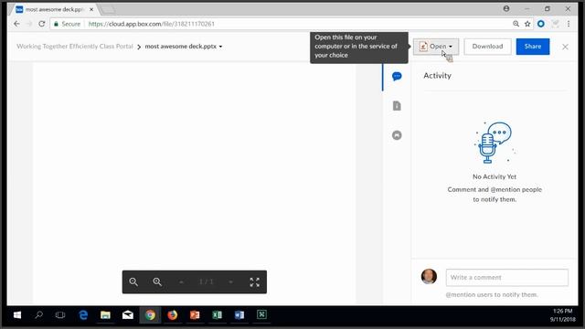The width and height of the screenshot is (585, 329).
Task: Open PowerPoint from taskbar
Action: point(195,315)
